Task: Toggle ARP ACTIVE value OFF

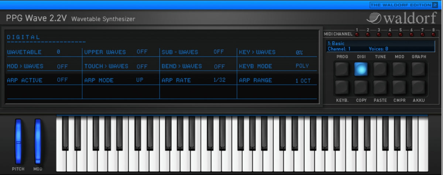Action: tap(62, 80)
